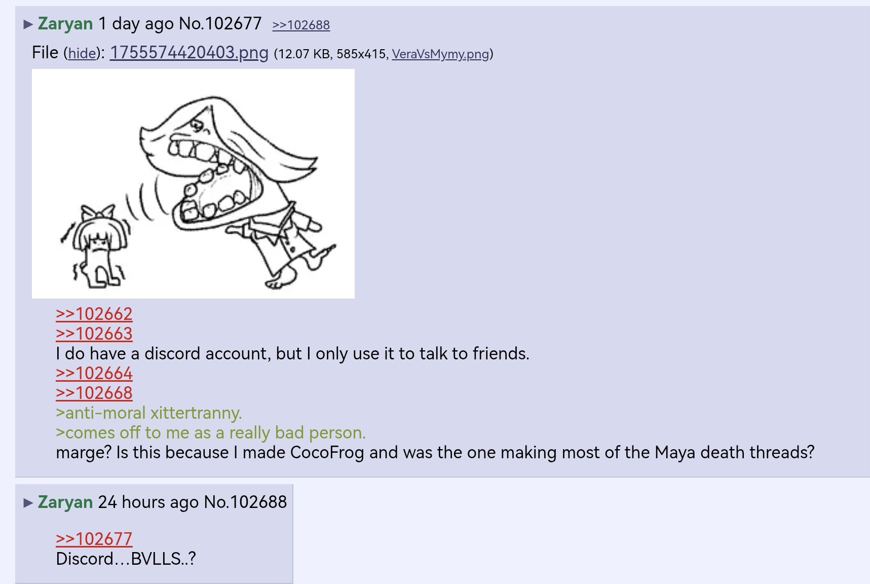Image resolution: width=870 pixels, height=584 pixels.
Task: Expand the VeraVsMymy image thumbnail
Action: pyautogui.click(x=193, y=184)
